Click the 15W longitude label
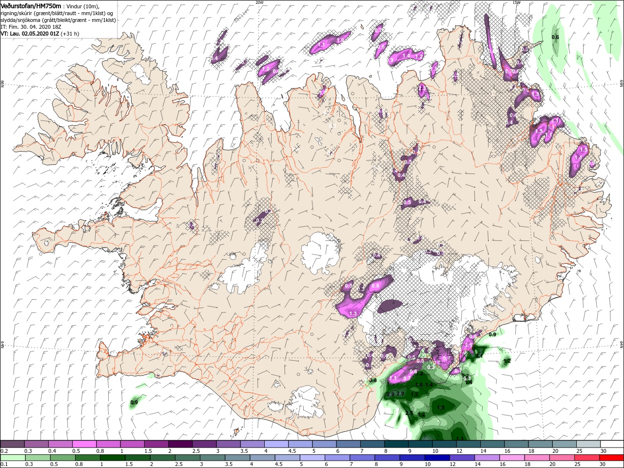Screen dimensions: 624x468 [516, 2]
